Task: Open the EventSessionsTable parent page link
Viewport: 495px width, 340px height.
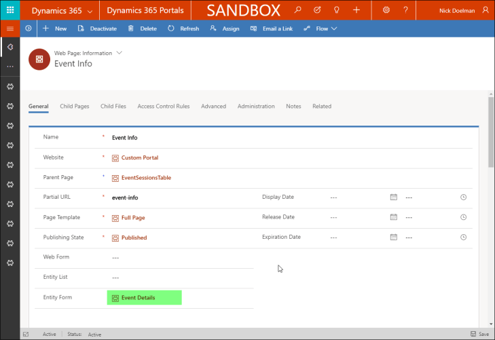Action: click(x=146, y=178)
